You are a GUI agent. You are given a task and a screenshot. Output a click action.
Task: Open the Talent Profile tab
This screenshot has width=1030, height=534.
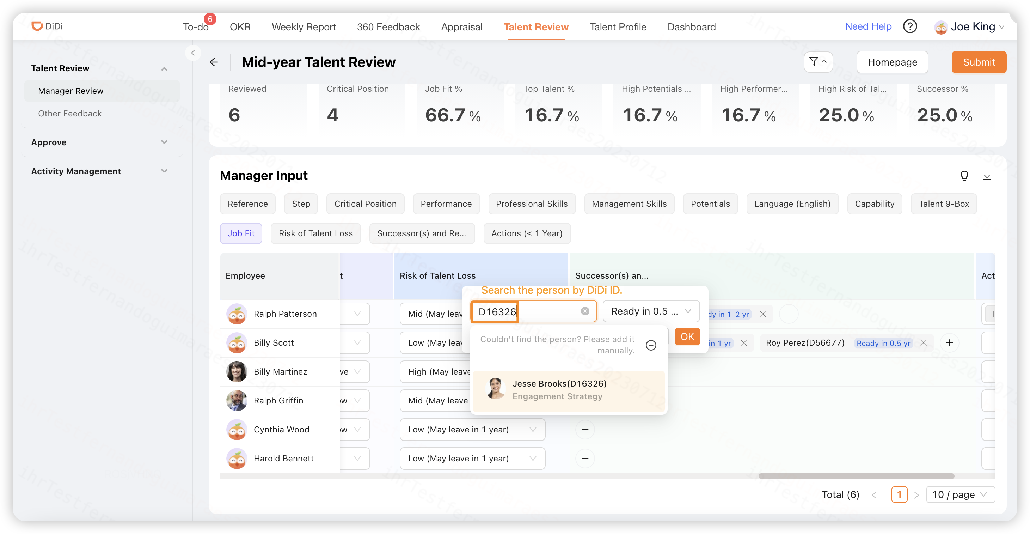pos(618,27)
